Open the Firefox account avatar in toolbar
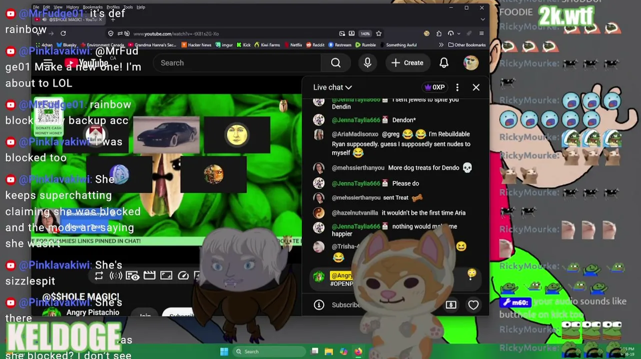Screen dimensions: 641x359 pyautogui.click(x=426, y=33)
